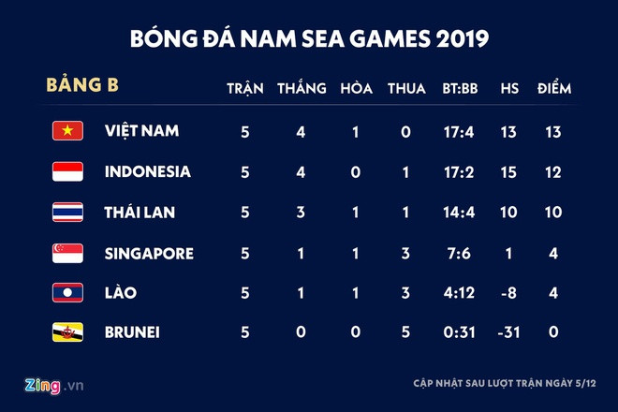This screenshot has height=412, width=618.
Task: Select the HS column header
Action: [509, 89]
